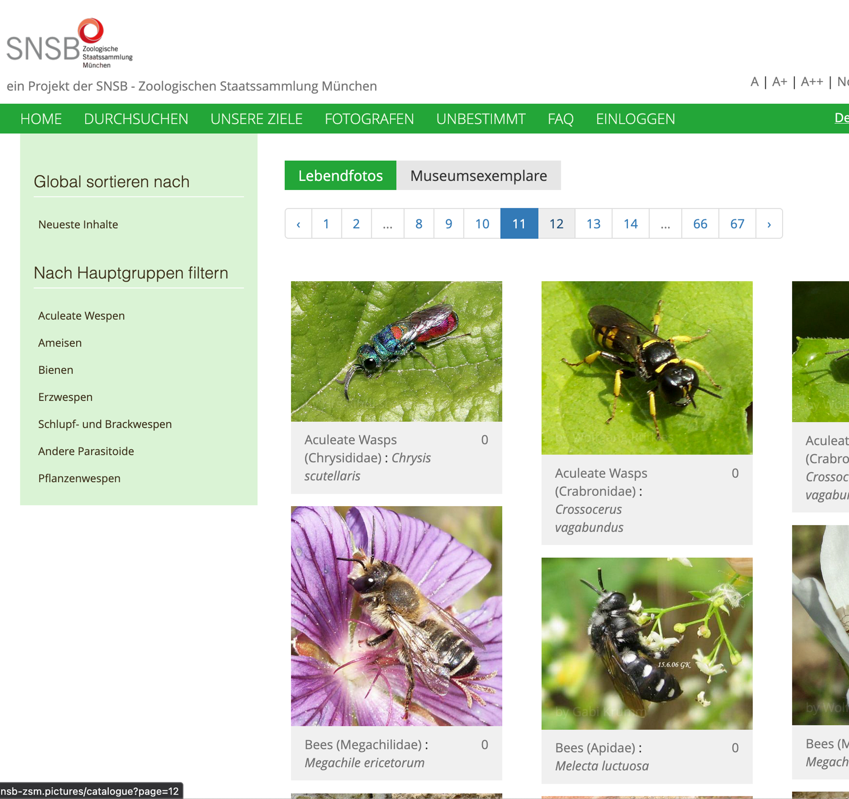Jump to last page 67
The height and width of the screenshot is (799, 849).
tap(737, 224)
